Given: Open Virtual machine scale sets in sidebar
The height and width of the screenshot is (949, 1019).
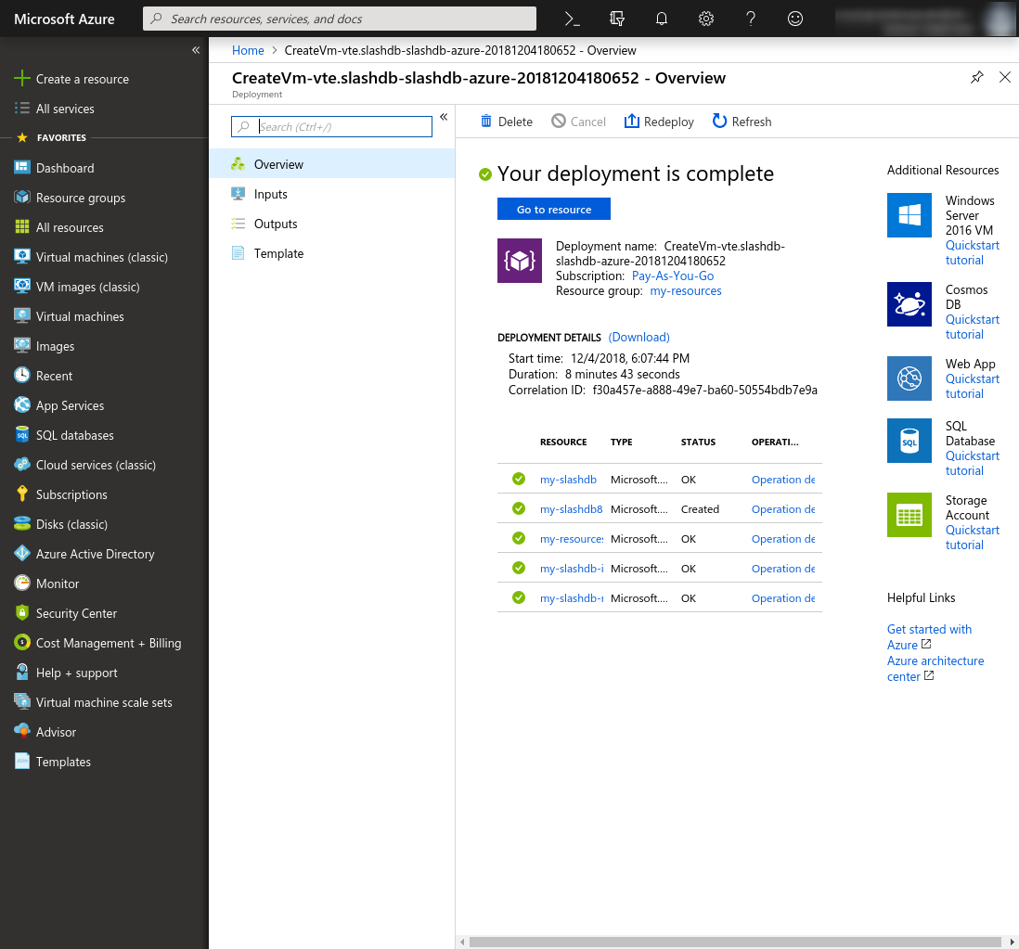Looking at the screenshot, I should (x=104, y=702).
